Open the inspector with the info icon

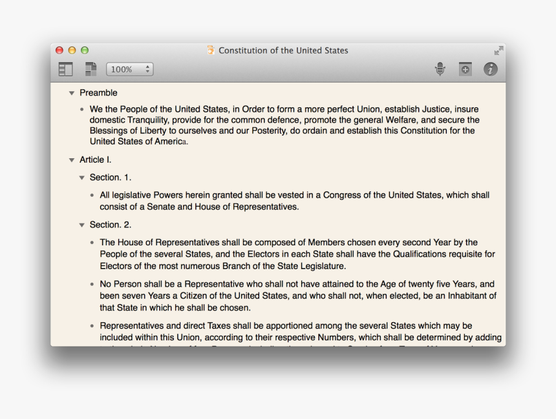click(x=491, y=68)
